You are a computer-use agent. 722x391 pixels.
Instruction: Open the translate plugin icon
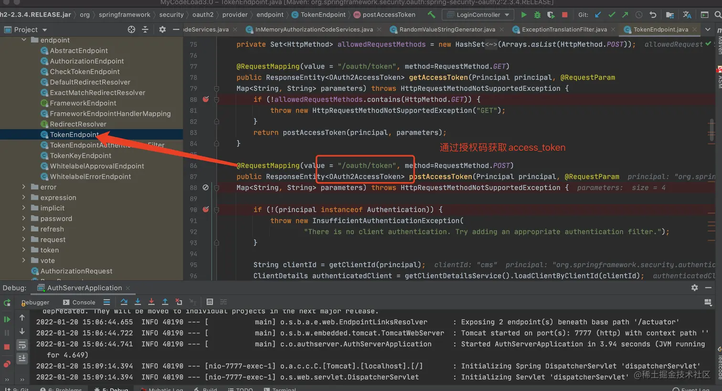click(687, 15)
